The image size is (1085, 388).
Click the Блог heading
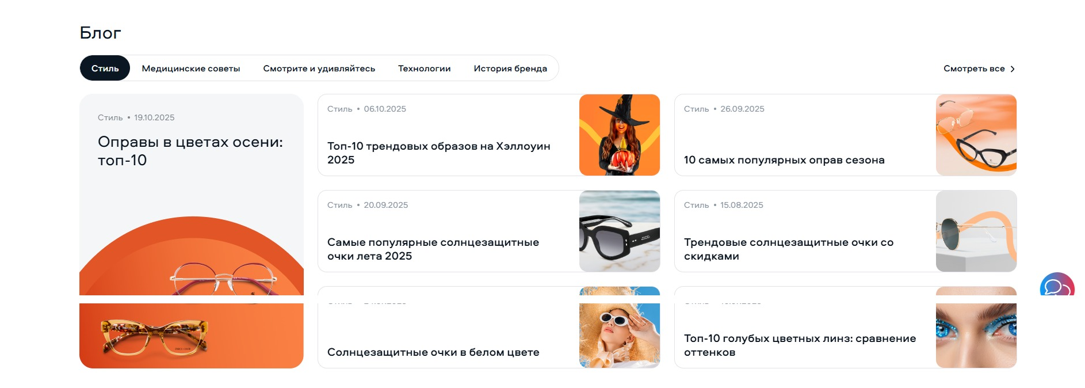[x=100, y=33]
